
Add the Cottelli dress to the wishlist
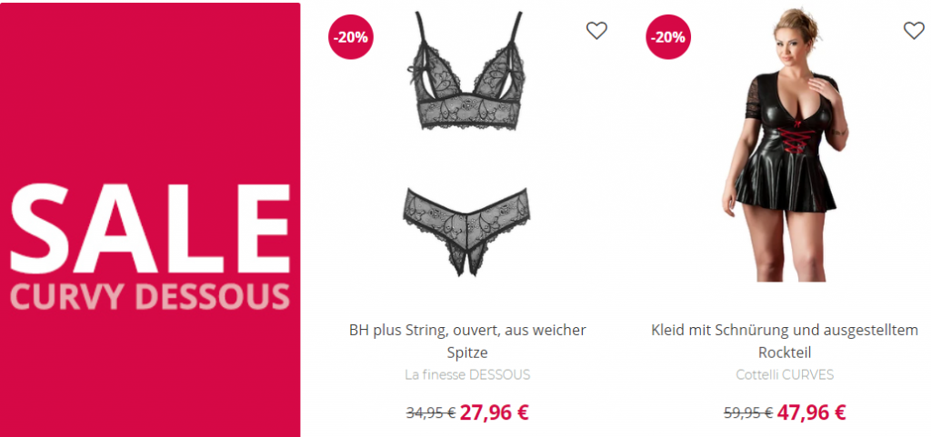pyautogui.click(x=914, y=30)
